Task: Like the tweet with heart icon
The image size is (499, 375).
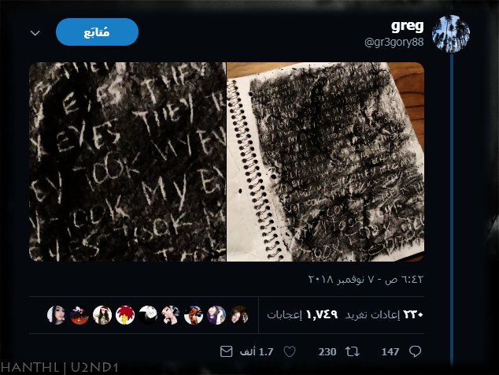Action: tap(290, 351)
